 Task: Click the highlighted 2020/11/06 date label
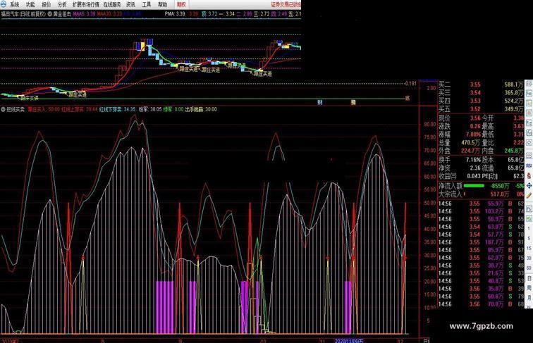[349, 341]
